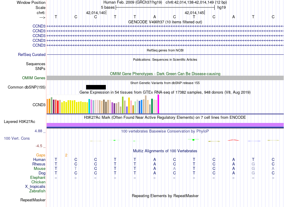This screenshot has width=284, height=207.
Task: Click the chr6:42,014,138-42,014,149 (12 bp) text
Action: (196, 2)
